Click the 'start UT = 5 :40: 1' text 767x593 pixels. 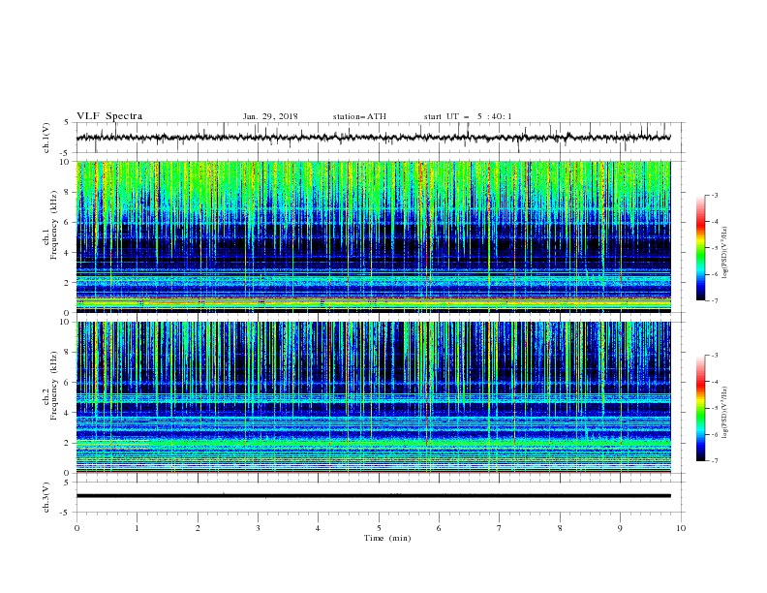468,116
